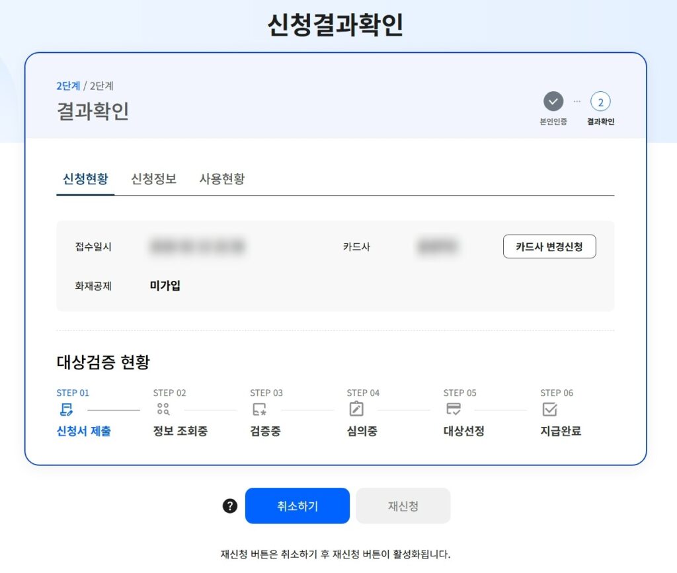Click the 신청서 제출 step label
Viewport: 677px width, 573px height.
click(x=84, y=432)
